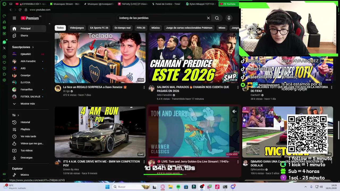Switch to the Mvaasquez Stream Kick tab
Screen dimensions: 340x191
(x=65, y=4)
